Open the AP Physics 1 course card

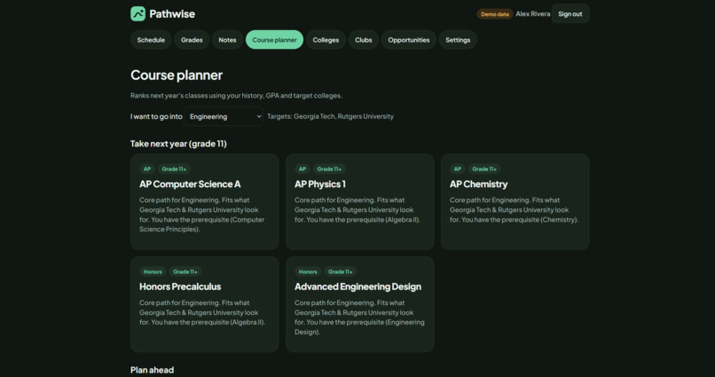360,201
